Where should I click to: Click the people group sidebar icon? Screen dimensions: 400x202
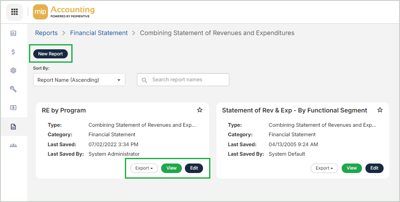[x=13, y=145]
